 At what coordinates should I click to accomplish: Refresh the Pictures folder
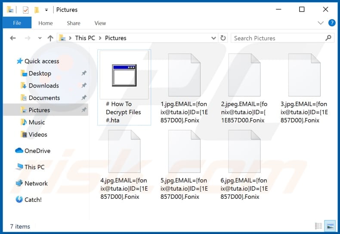click(223, 38)
